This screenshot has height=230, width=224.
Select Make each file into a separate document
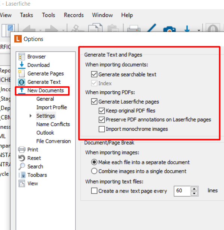[x=94, y=162]
